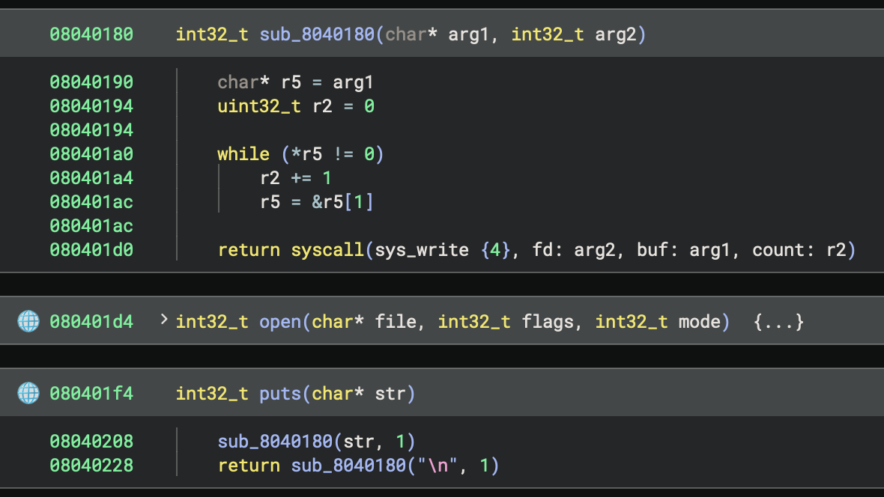Click the puts function name in its header
884x497 pixels.
coord(280,393)
